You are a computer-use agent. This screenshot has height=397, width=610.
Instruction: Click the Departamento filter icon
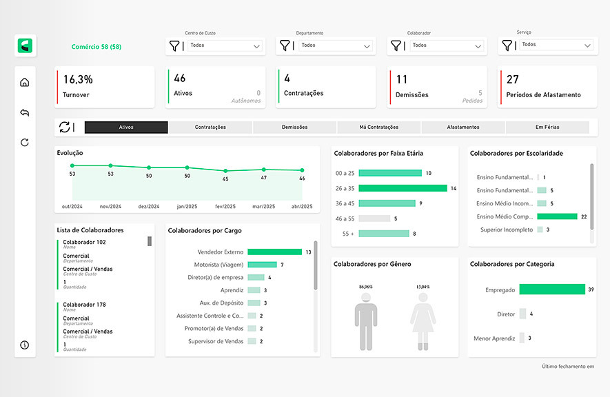[285, 45]
